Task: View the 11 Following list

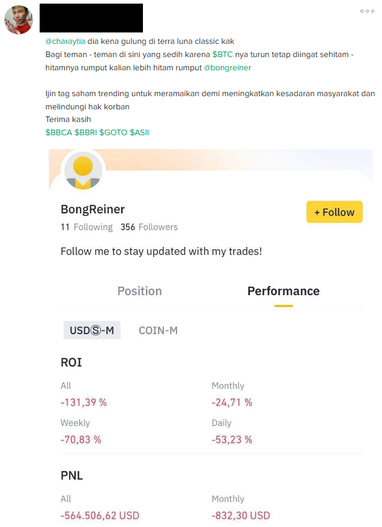Action: 86,227
